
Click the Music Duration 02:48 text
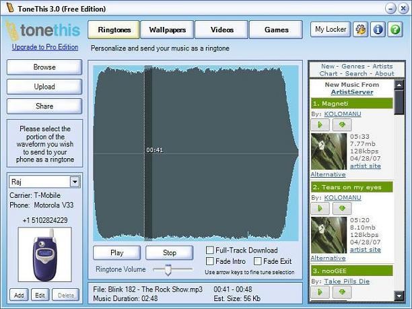[x=125, y=298]
